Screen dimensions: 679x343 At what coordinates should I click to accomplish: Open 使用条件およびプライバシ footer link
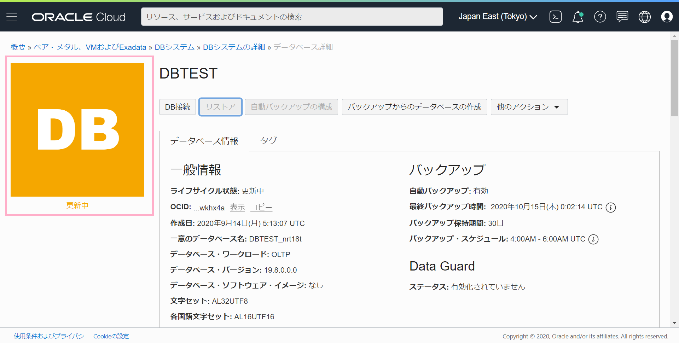click(x=49, y=336)
